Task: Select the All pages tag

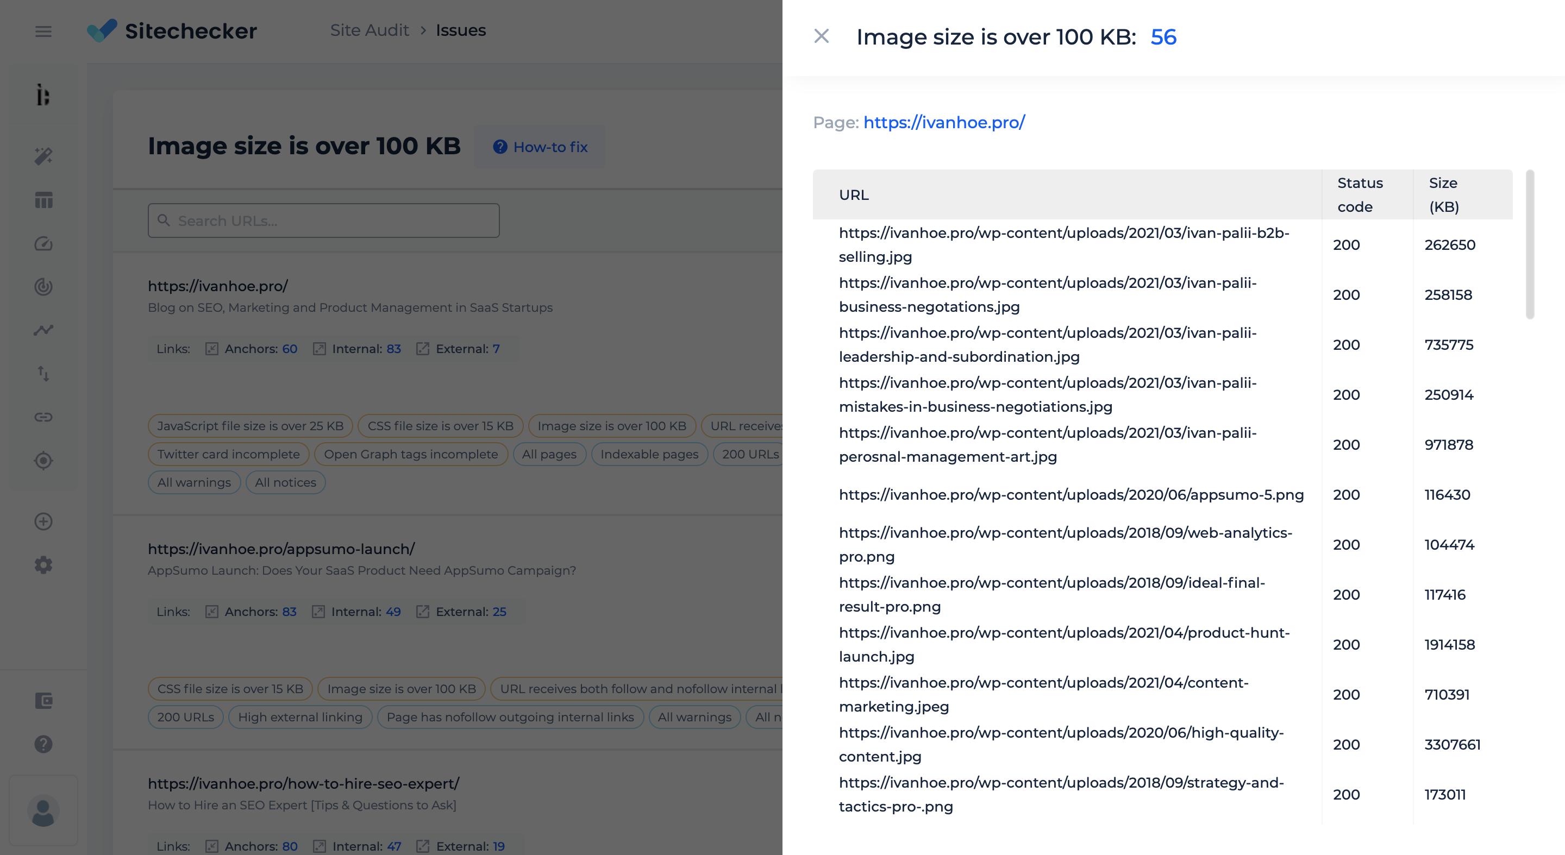Action: pyautogui.click(x=549, y=454)
